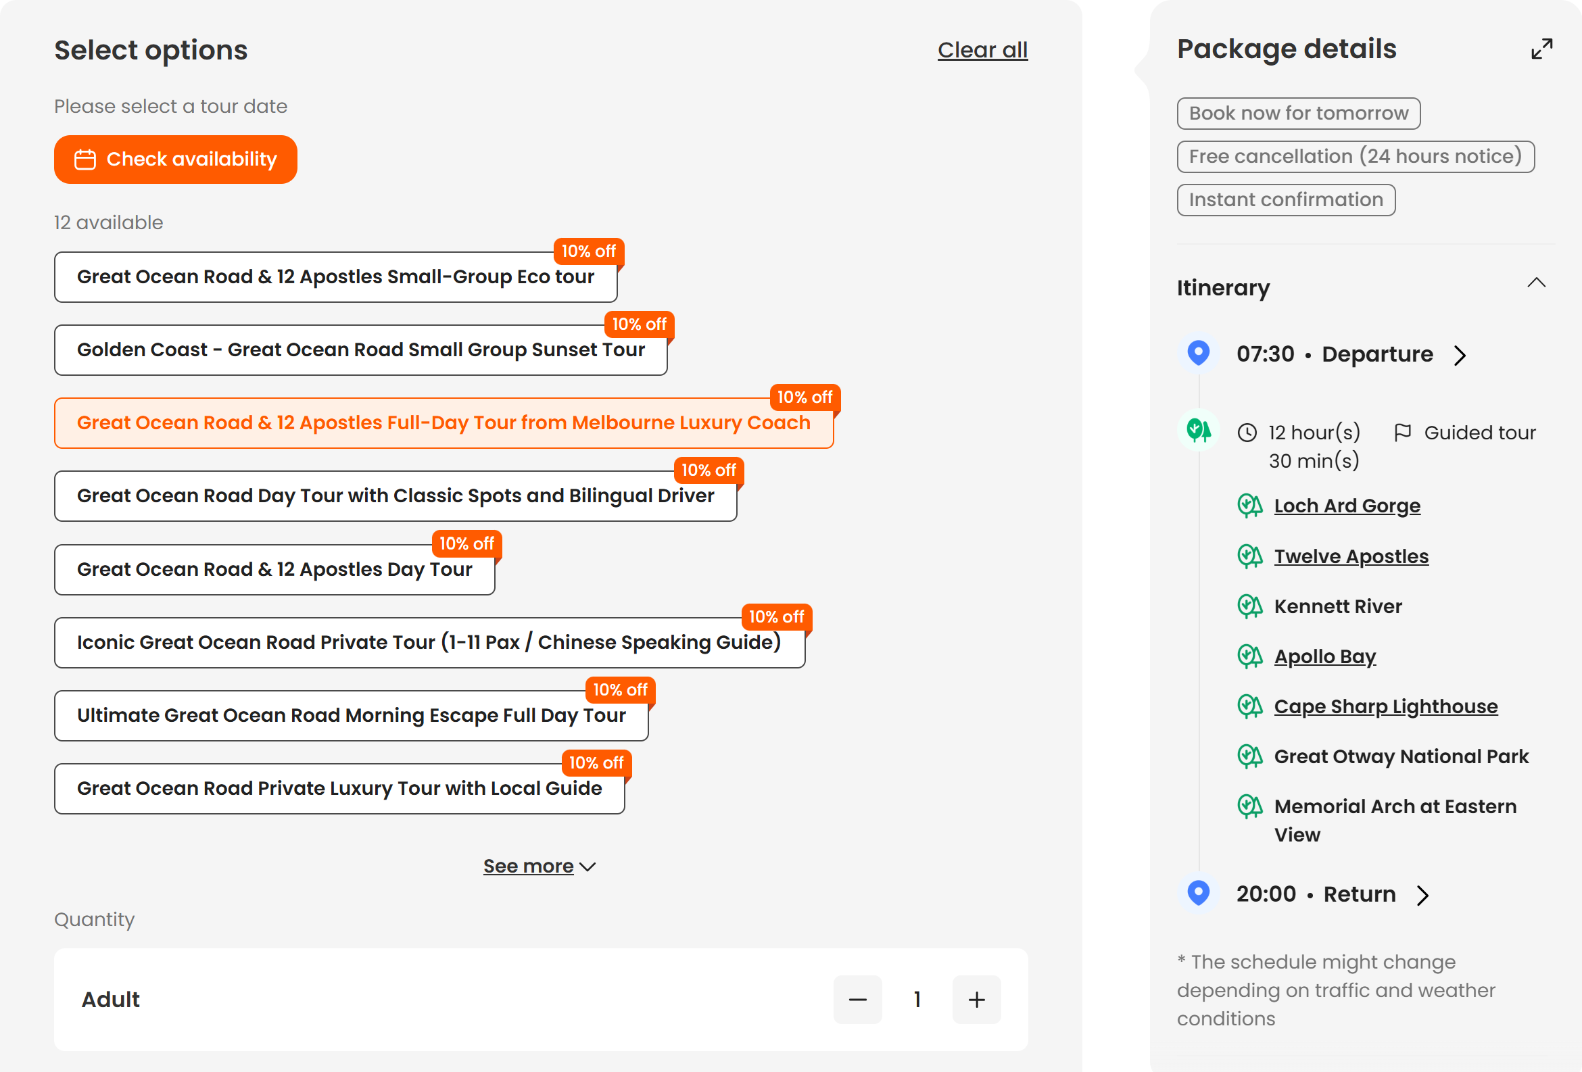
Task: Click the blue Departure location pin
Action: pyautogui.click(x=1198, y=354)
